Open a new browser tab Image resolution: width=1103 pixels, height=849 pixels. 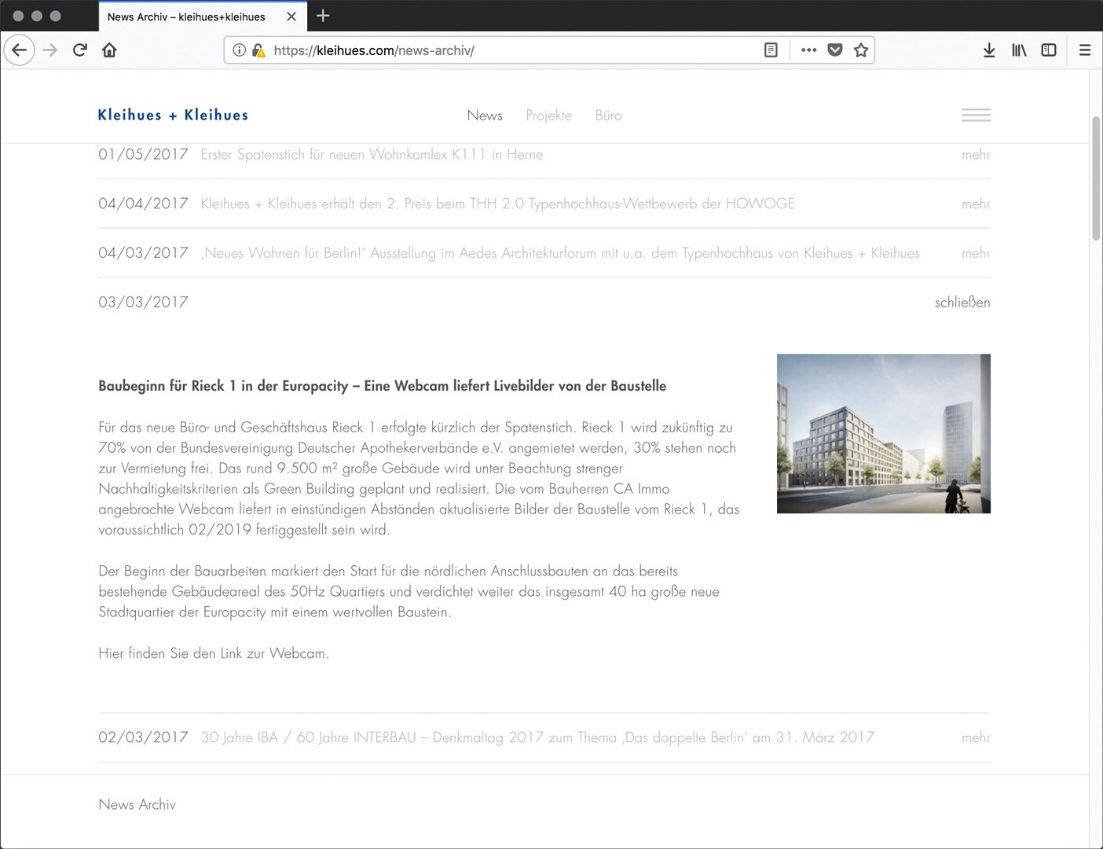click(323, 16)
